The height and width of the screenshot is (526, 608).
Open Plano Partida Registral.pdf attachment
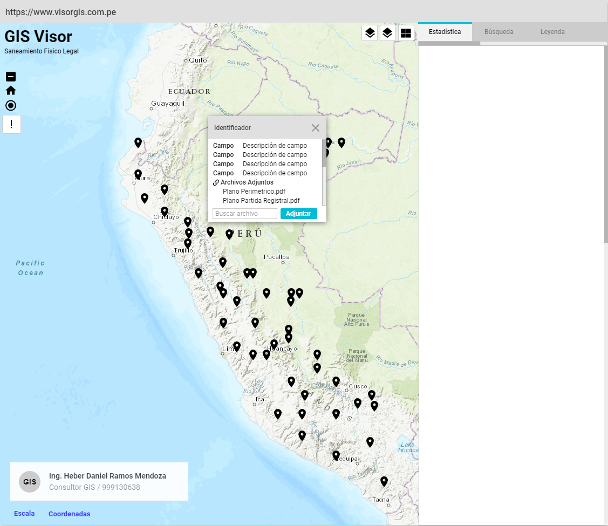coord(261,201)
